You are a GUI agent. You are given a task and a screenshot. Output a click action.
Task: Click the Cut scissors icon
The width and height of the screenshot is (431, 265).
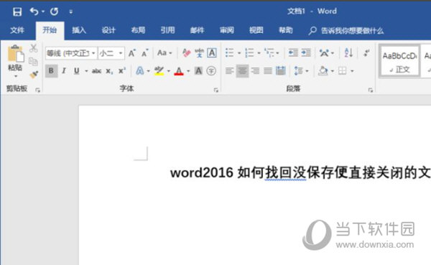coord(34,48)
